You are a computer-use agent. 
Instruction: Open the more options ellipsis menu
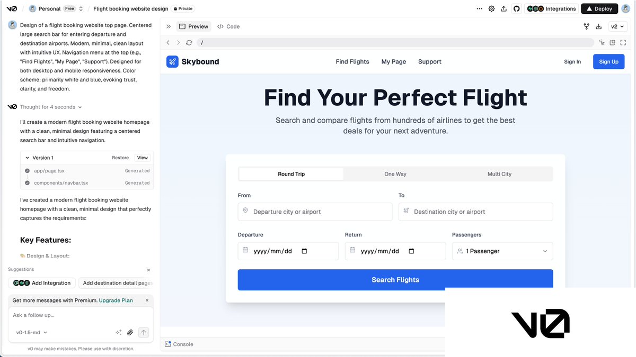480,8
